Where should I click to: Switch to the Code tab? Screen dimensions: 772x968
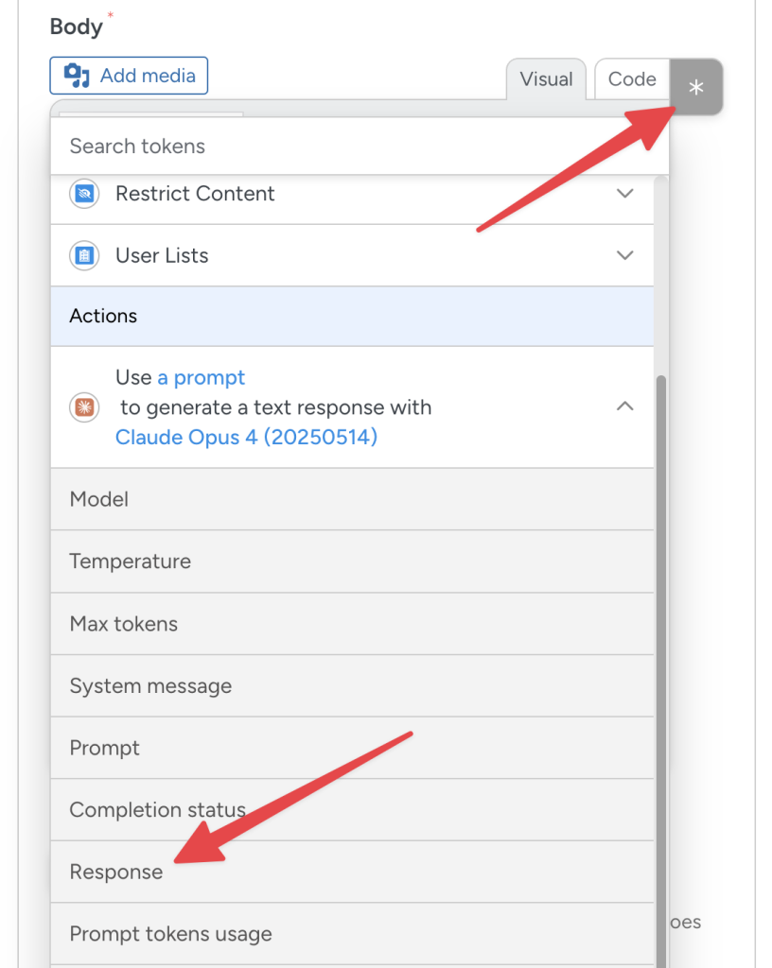pos(632,79)
